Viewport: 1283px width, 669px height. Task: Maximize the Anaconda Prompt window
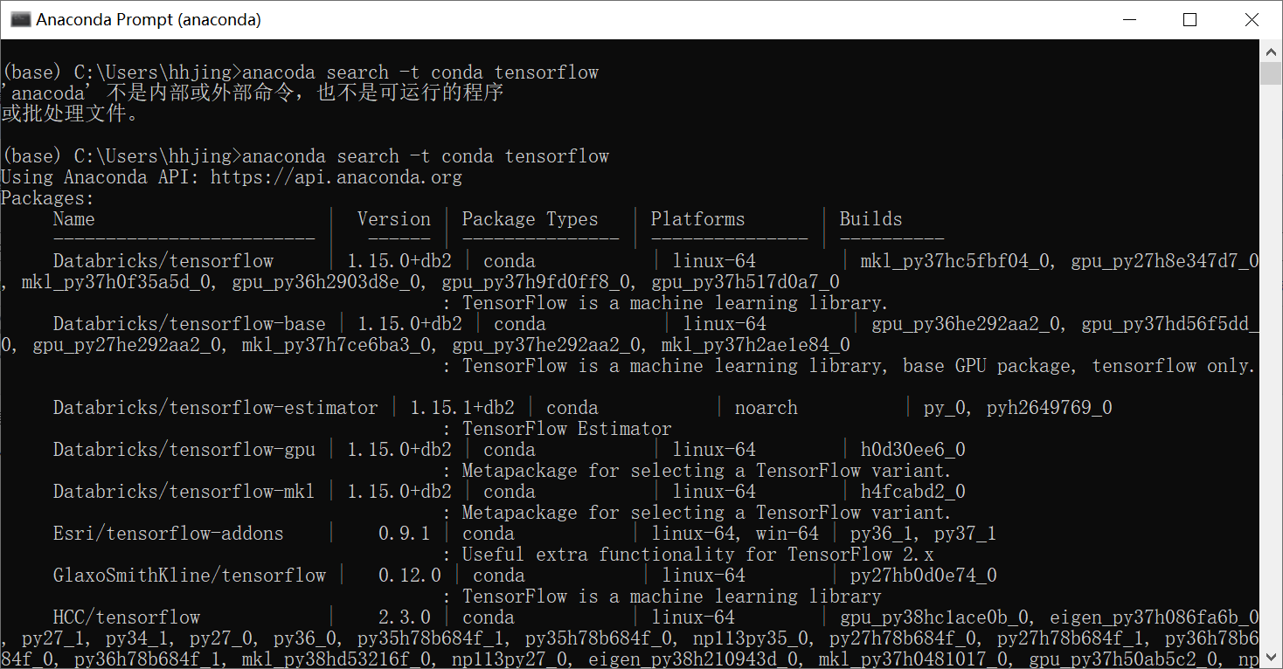pos(1189,19)
